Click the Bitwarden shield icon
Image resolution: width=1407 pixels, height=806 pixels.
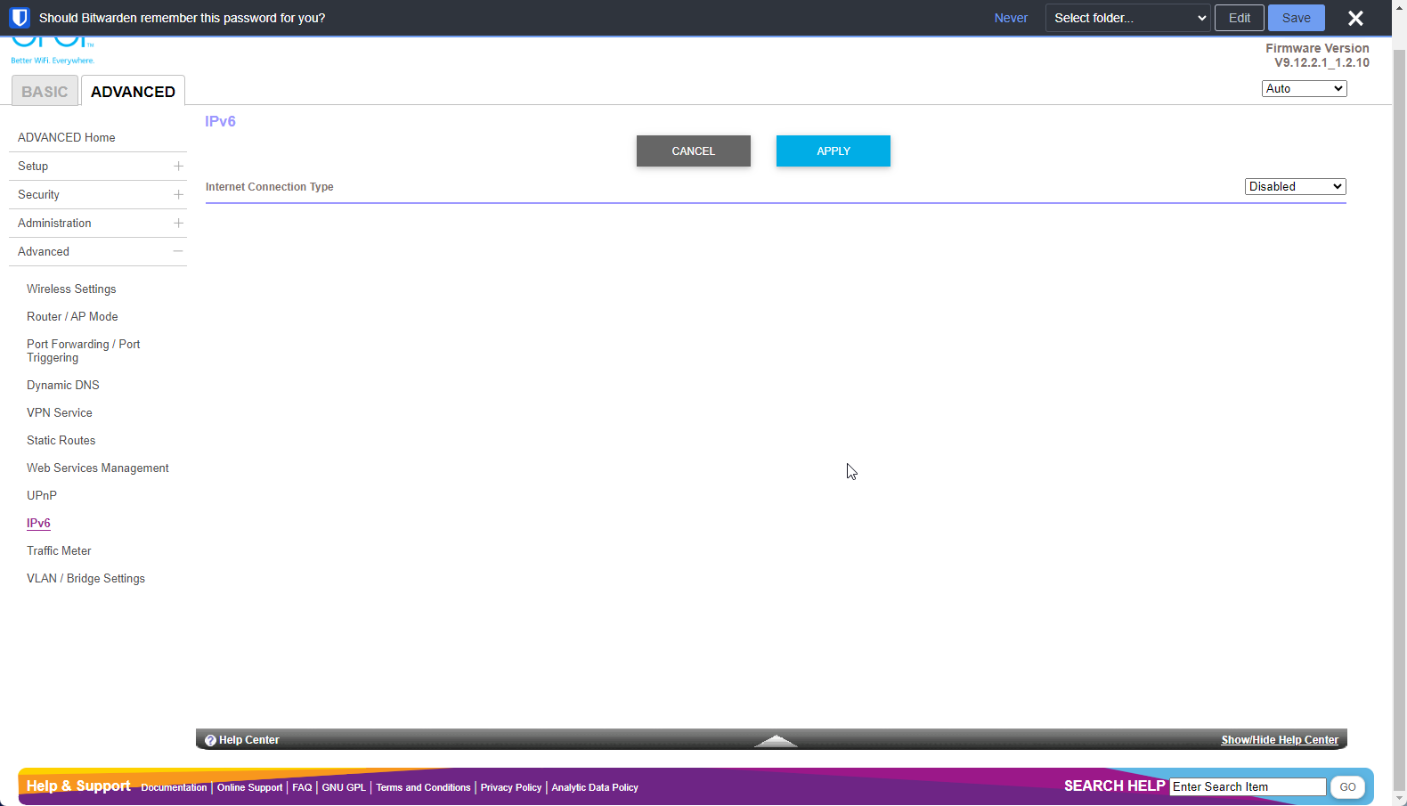click(x=20, y=18)
